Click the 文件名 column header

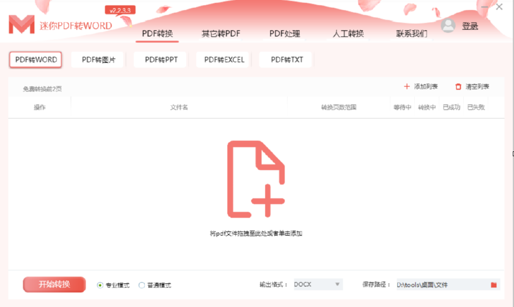pyautogui.click(x=179, y=107)
